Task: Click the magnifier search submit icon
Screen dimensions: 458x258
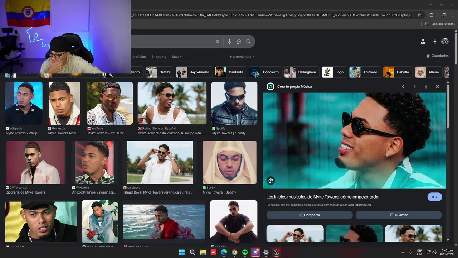Action: point(248,42)
